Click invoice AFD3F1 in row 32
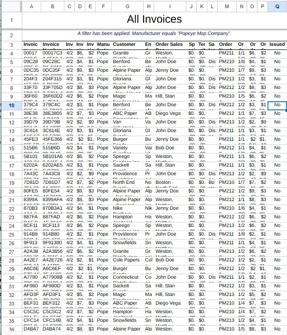This screenshot has width=287, height=335. point(53,295)
